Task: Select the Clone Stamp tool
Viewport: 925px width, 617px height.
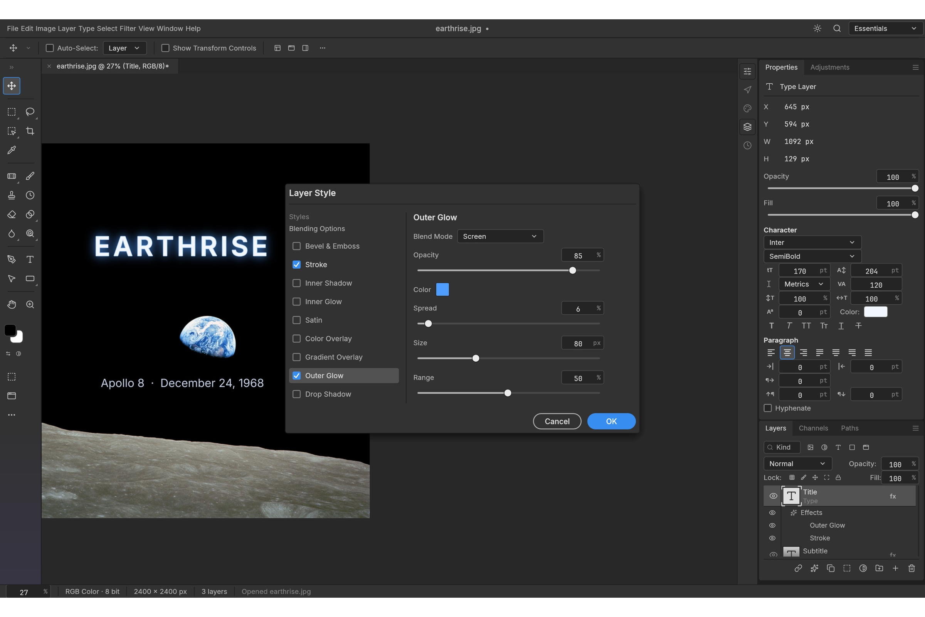Action: coord(12,195)
